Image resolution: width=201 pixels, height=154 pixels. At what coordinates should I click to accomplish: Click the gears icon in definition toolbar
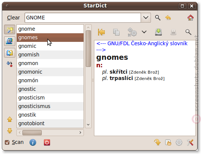[132, 32]
